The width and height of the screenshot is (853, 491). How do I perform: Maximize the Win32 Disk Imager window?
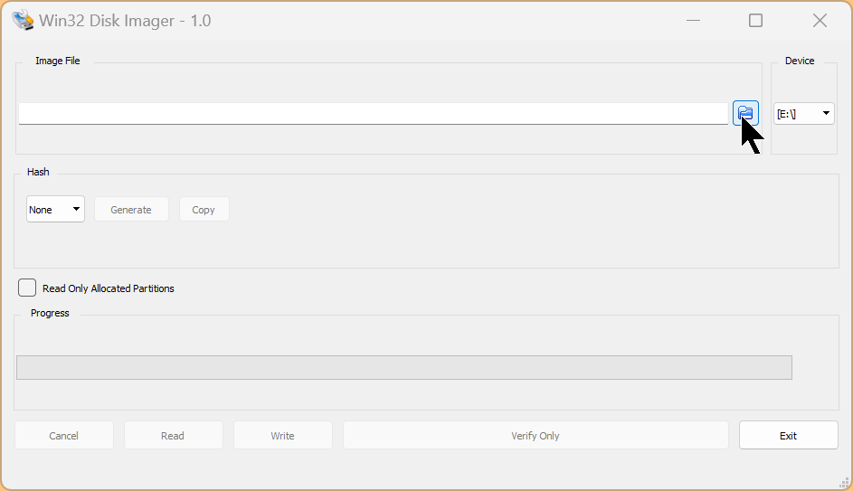pyautogui.click(x=755, y=21)
